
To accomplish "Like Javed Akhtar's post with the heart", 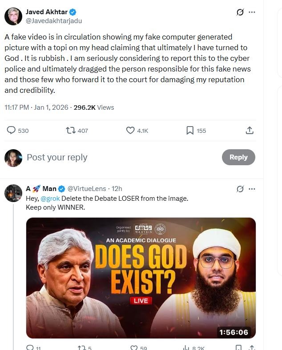I will pyautogui.click(x=130, y=130).
